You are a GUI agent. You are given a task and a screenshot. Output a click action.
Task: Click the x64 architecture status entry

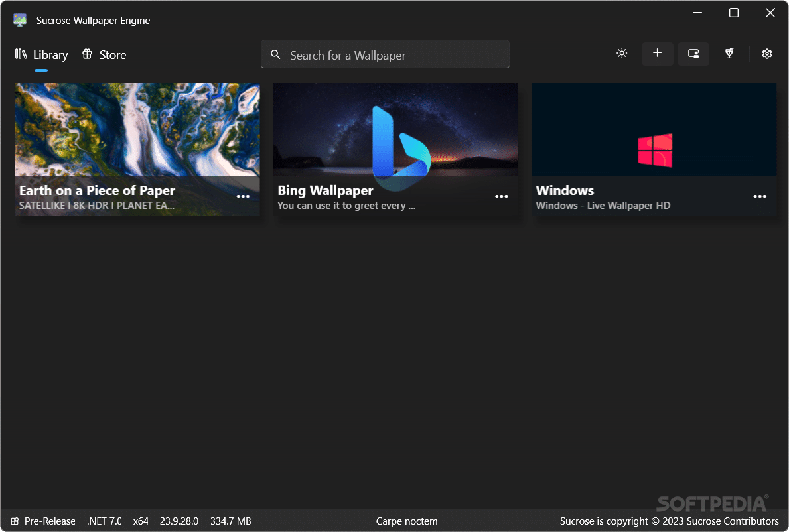(x=141, y=521)
